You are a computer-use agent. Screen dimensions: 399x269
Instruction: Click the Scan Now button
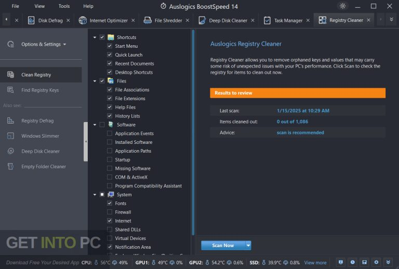point(223,245)
